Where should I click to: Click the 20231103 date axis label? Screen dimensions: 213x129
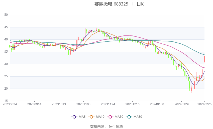pyautogui.click(x=83, y=104)
